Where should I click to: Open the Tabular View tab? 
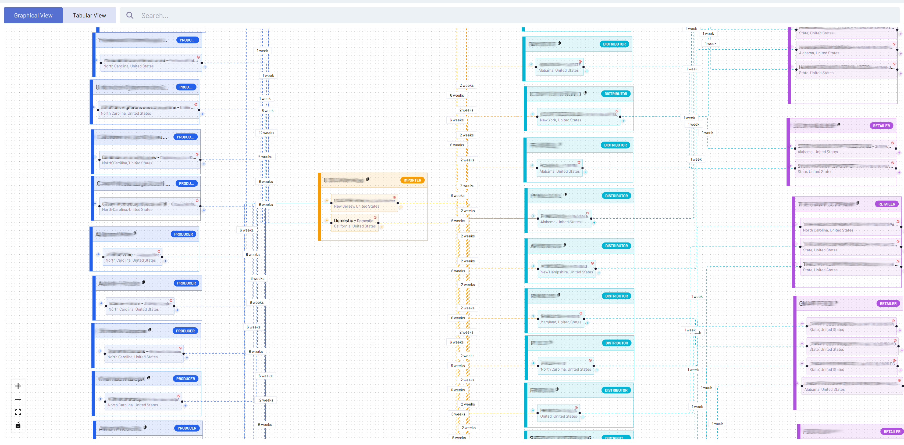click(89, 15)
